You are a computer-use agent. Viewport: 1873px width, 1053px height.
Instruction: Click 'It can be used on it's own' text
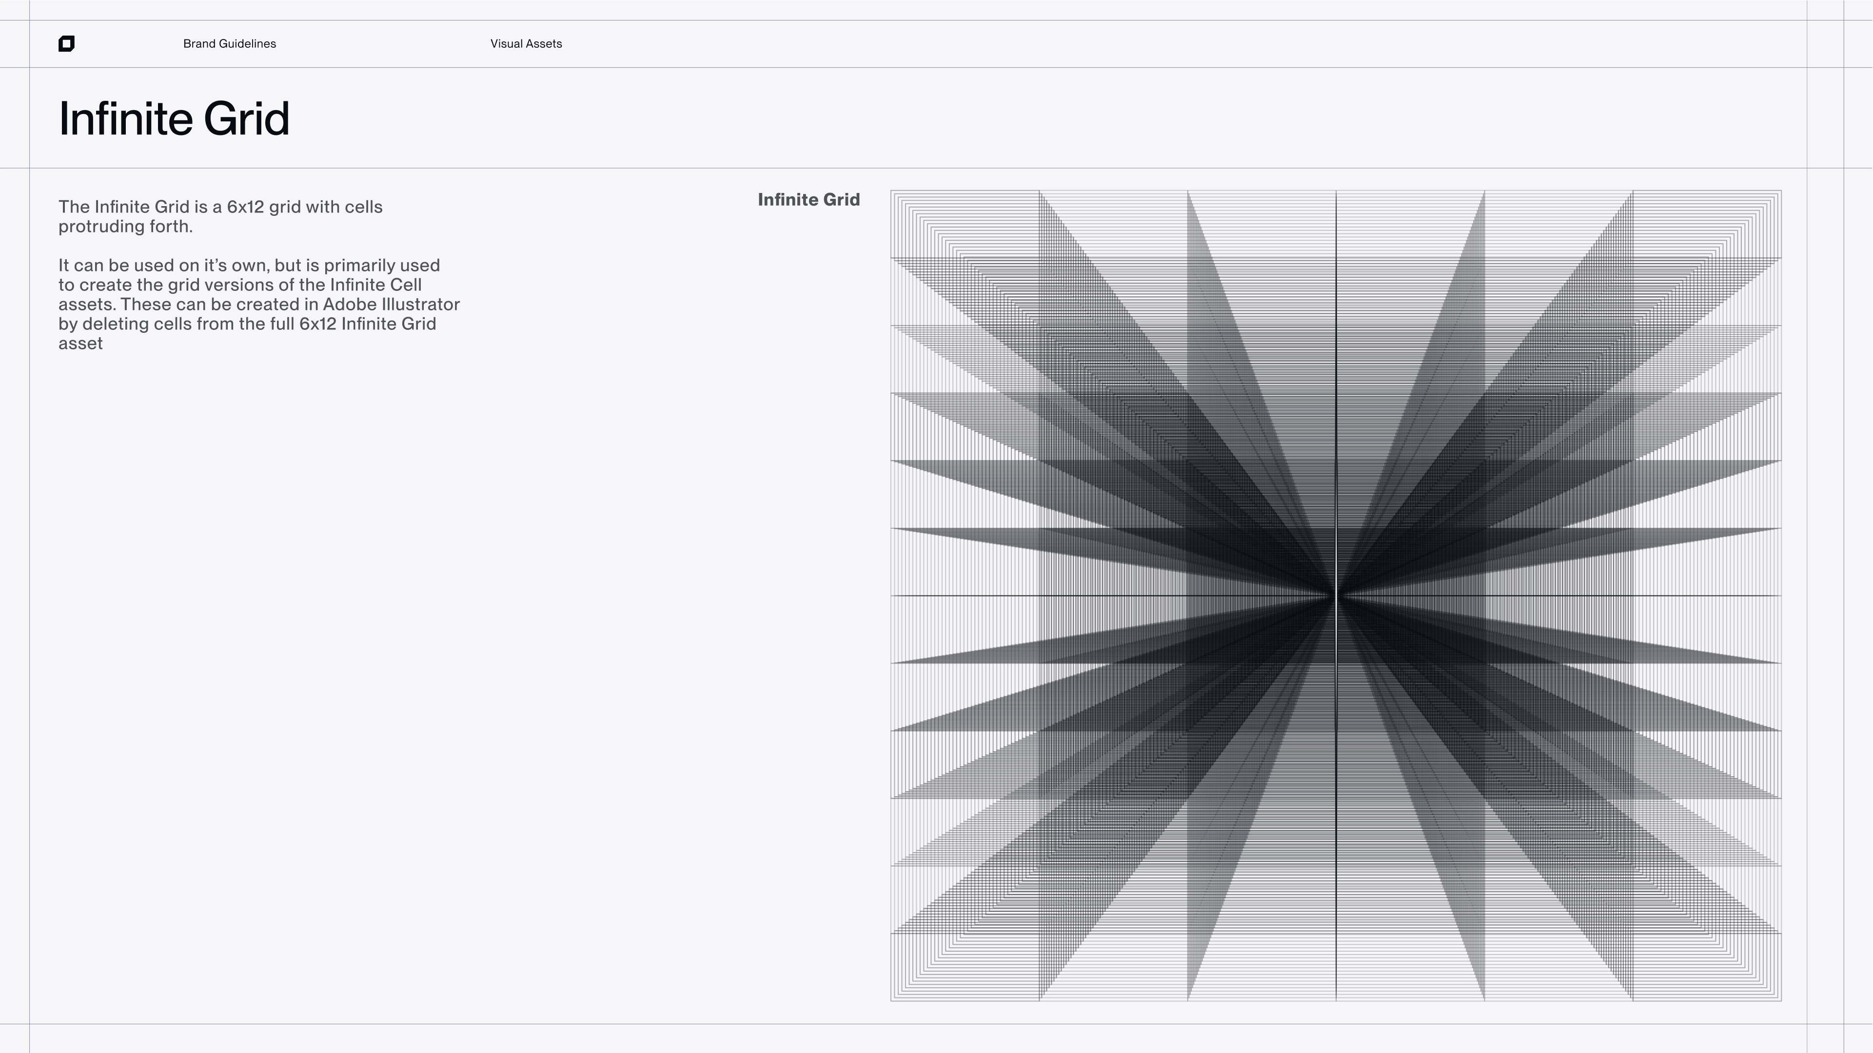point(163,265)
